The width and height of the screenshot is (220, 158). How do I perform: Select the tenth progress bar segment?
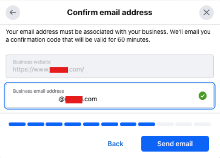[183, 124]
